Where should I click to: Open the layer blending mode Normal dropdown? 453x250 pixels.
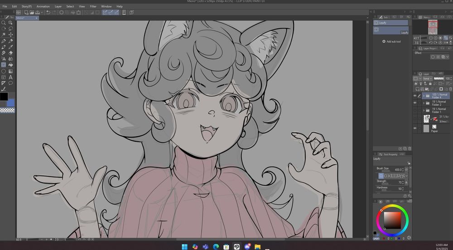pos(428,79)
